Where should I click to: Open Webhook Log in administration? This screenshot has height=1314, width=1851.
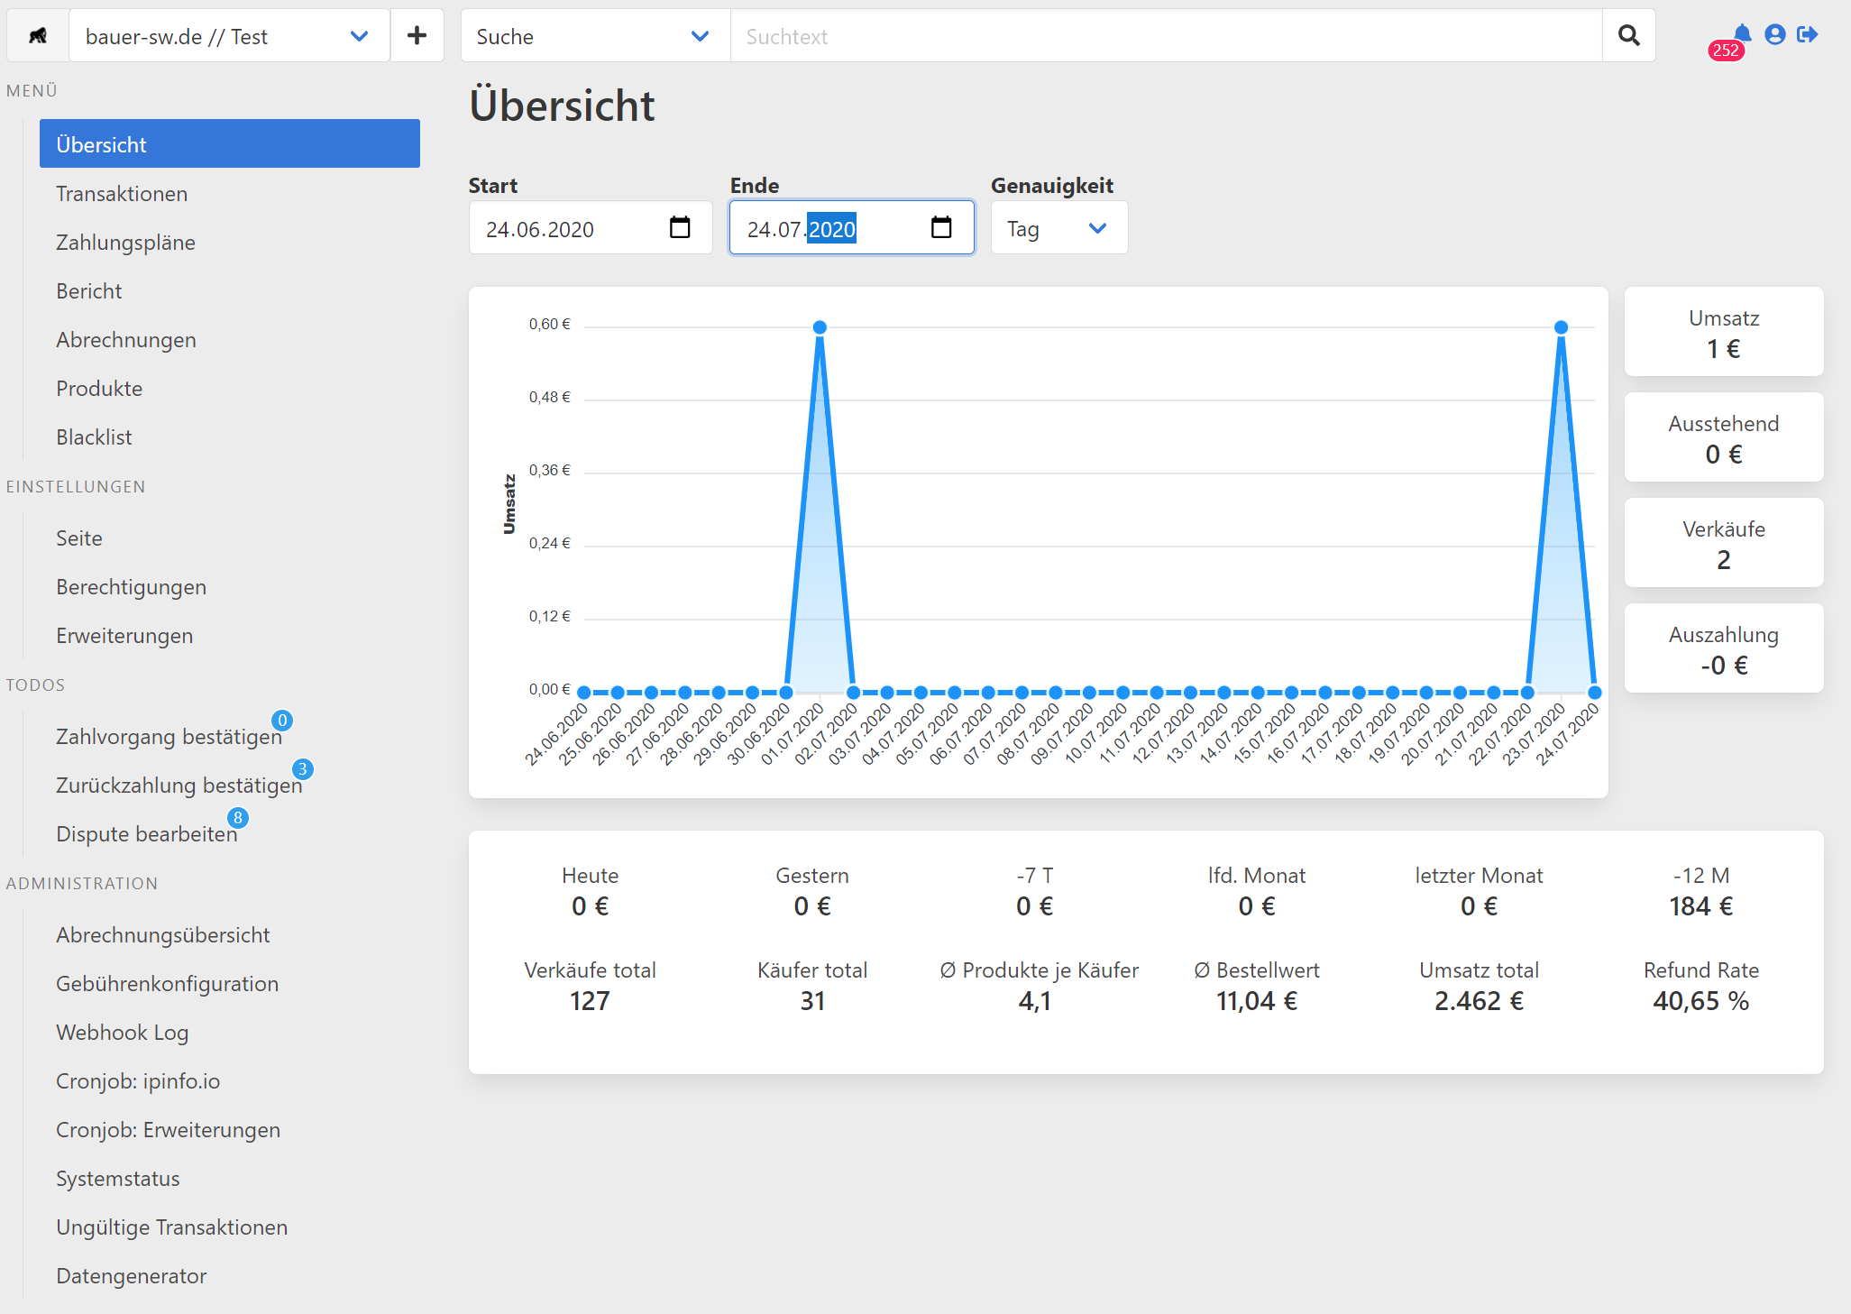click(x=122, y=1033)
